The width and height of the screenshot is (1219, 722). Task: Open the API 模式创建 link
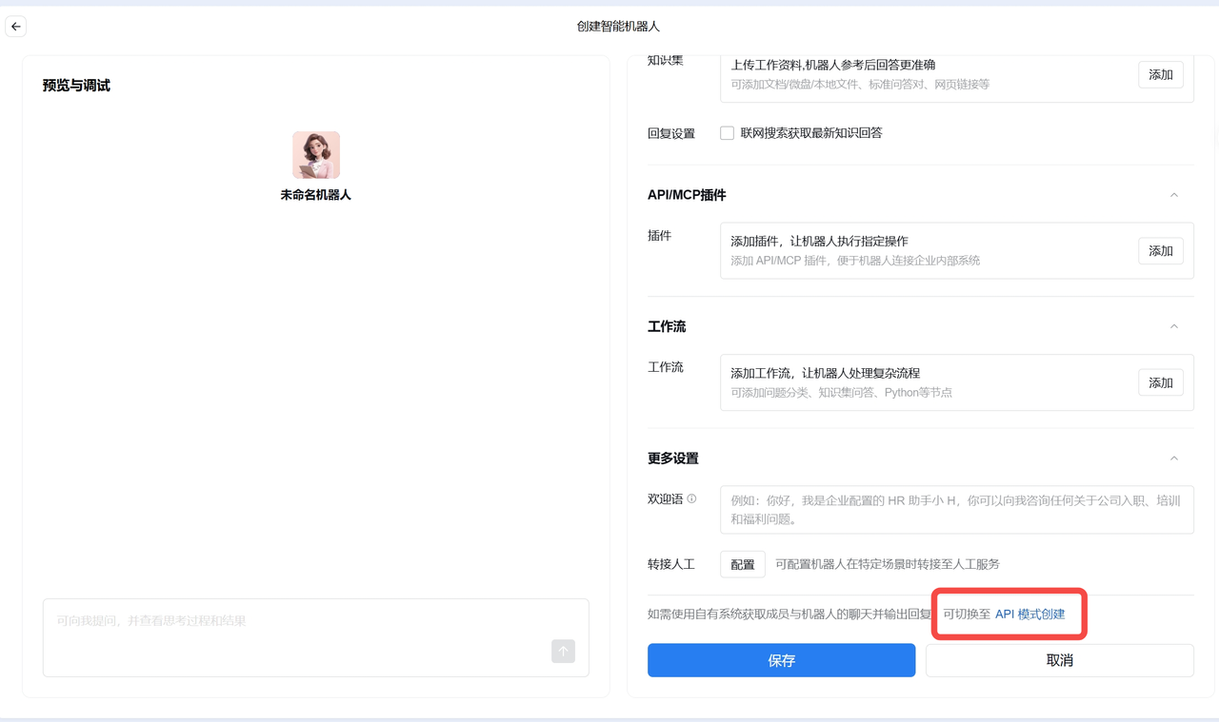(1032, 614)
